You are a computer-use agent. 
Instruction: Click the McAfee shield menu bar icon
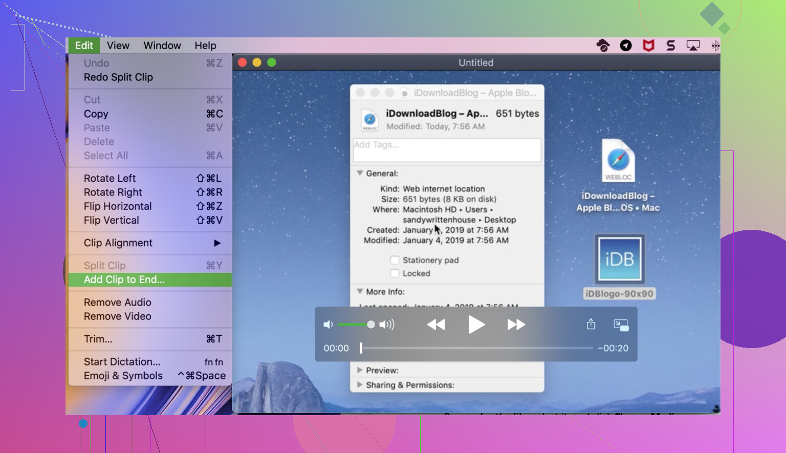pyautogui.click(x=648, y=46)
